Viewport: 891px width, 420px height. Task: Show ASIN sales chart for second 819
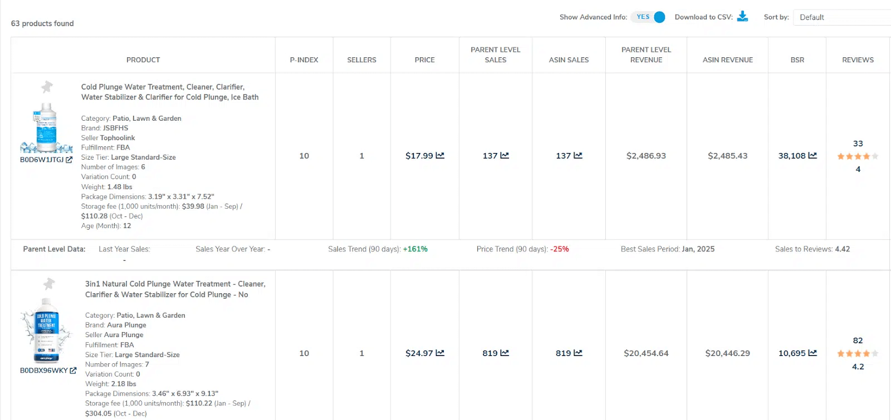tap(578, 353)
